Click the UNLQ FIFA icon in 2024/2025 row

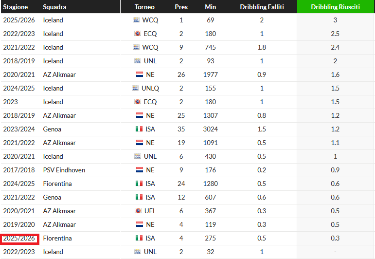[x=135, y=89]
